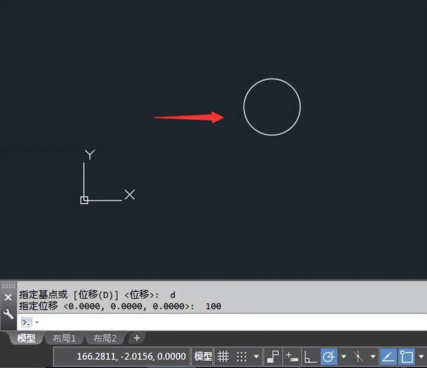Viewport: 427px width, 368px height.
Task: Click the 模型 status bar button
Action: coord(203,356)
